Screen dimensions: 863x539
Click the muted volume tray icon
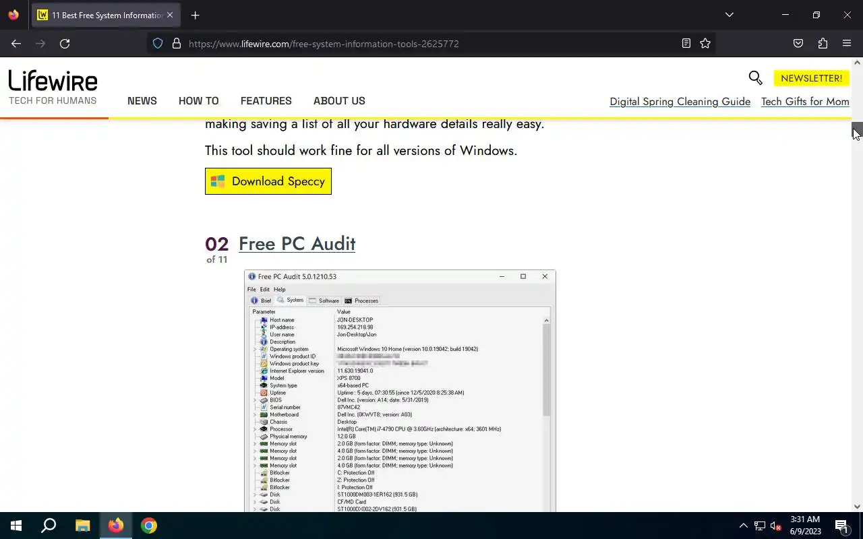(x=775, y=526)
